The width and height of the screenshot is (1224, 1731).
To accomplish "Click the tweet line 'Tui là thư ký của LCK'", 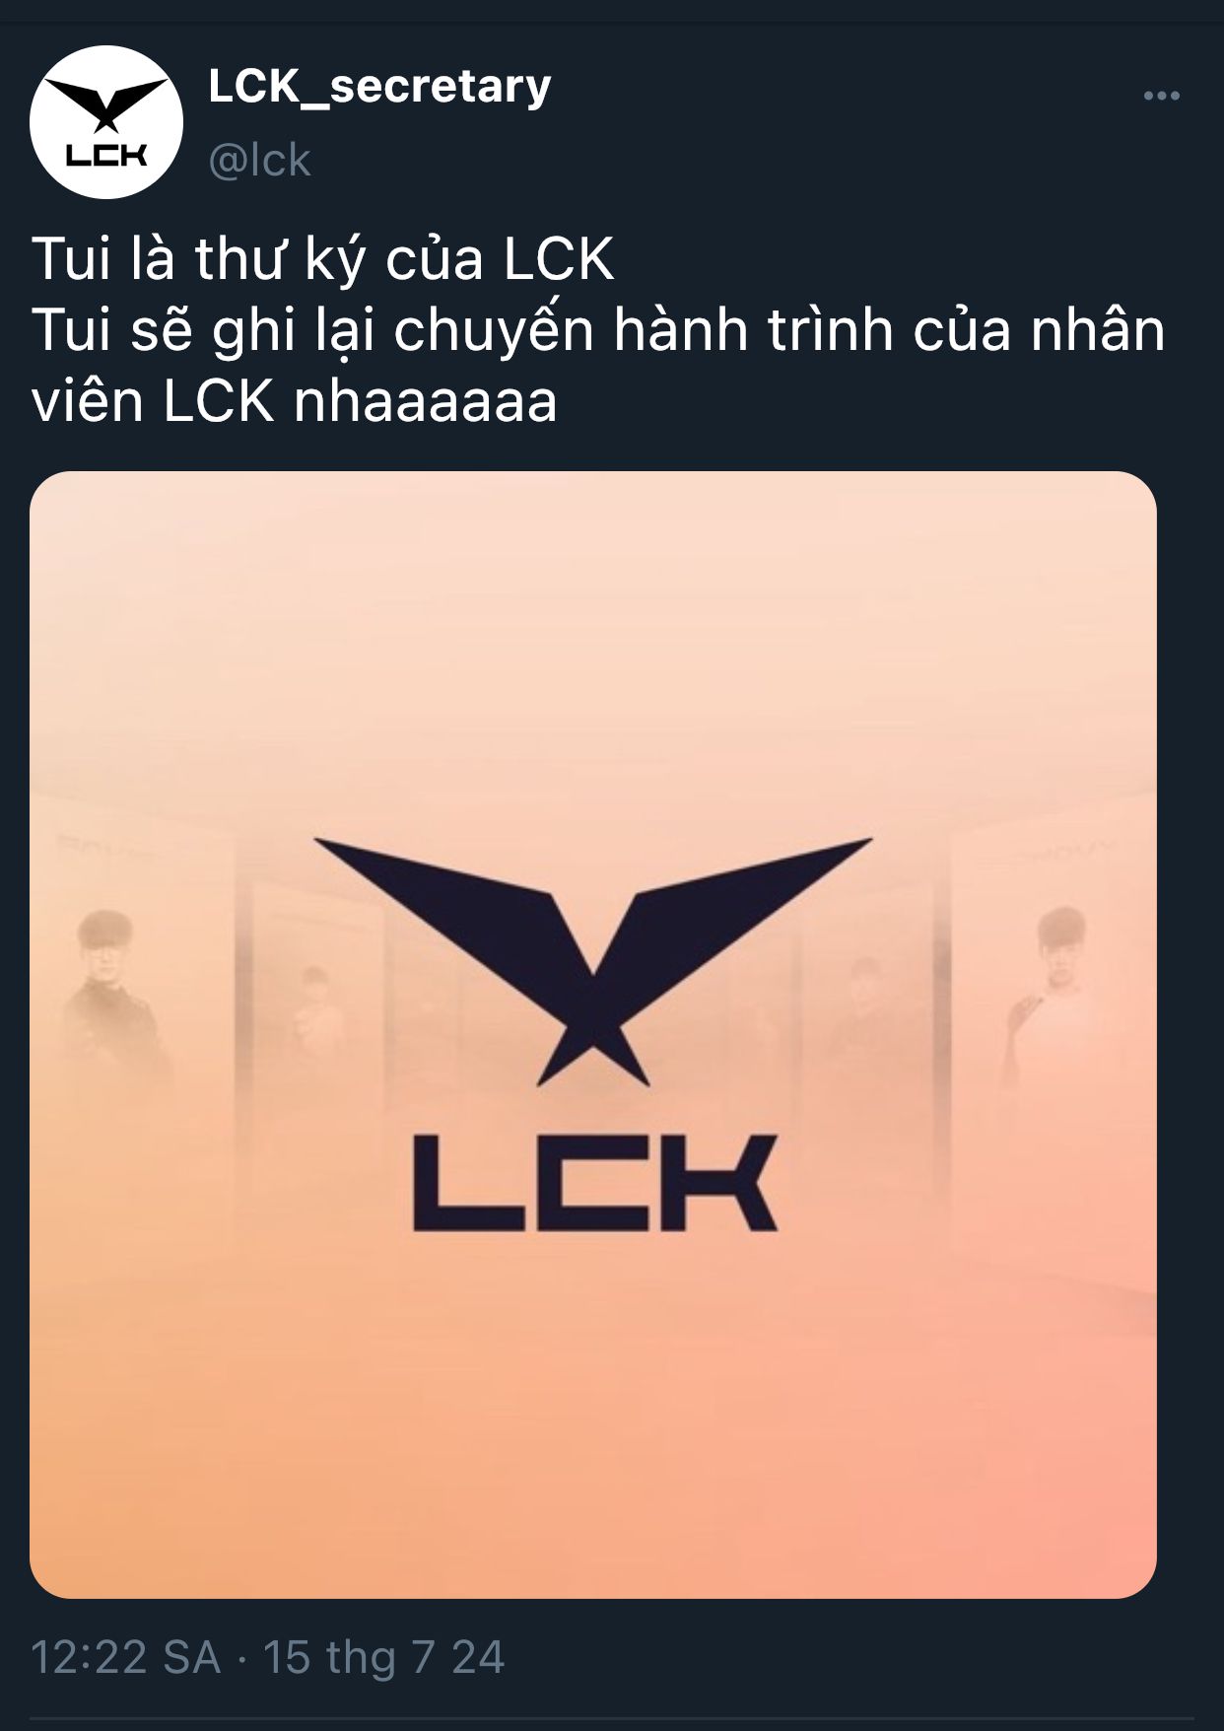I will (323, 259).
